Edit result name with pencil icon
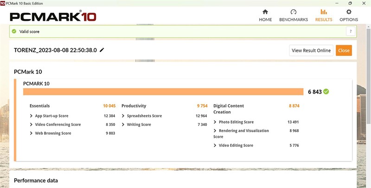Image resolution: width=371 pixels, height=188 pixels. [102, 50]
